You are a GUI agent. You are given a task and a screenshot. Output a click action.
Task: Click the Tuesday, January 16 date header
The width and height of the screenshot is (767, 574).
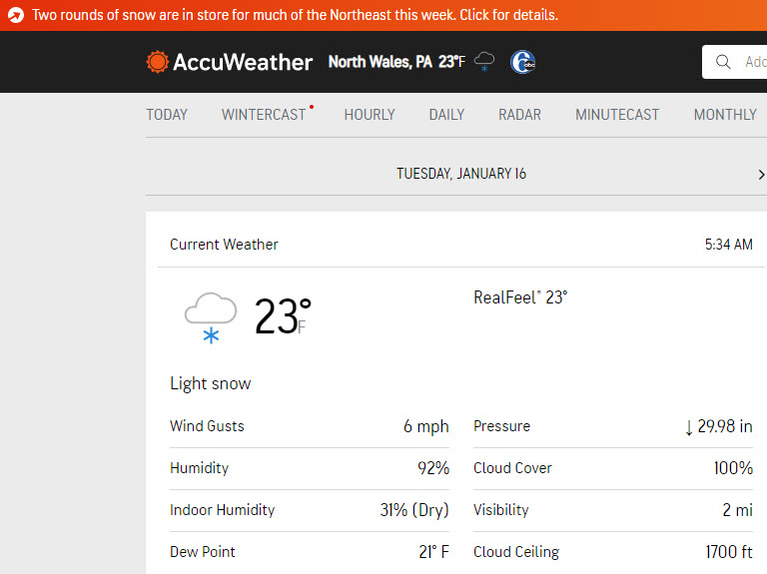[x=461, y=174]
